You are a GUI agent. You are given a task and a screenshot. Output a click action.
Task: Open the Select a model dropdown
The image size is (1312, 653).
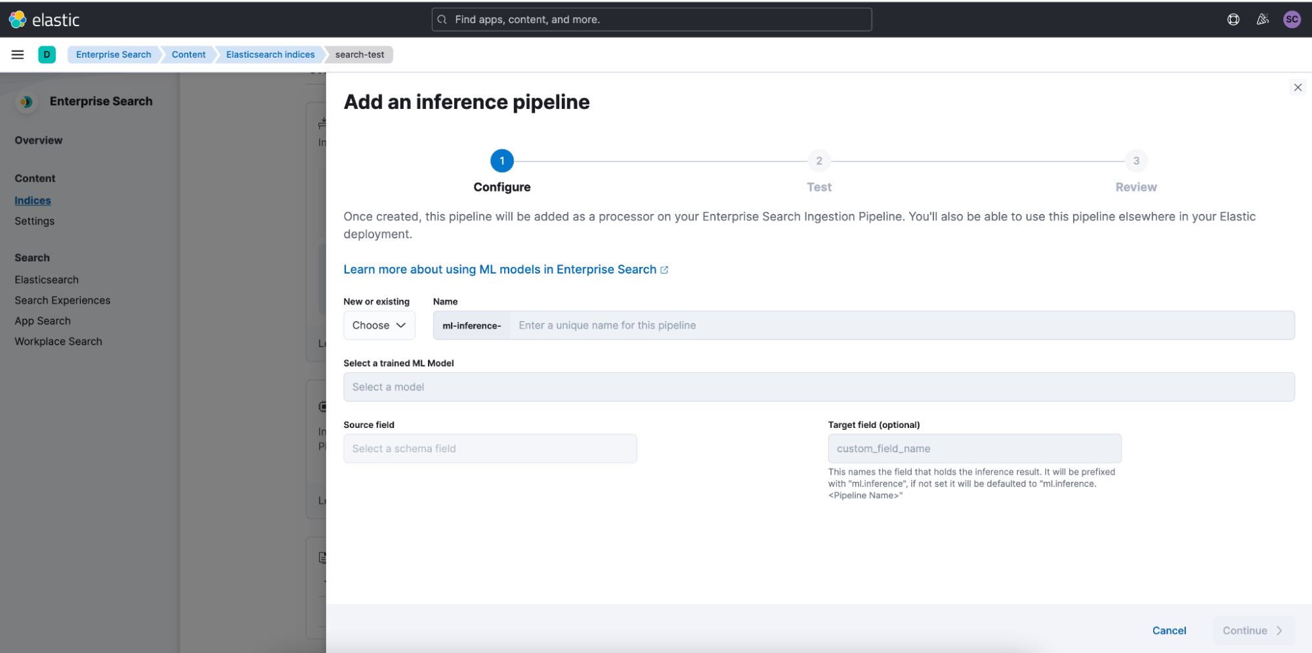click(819, 387)
